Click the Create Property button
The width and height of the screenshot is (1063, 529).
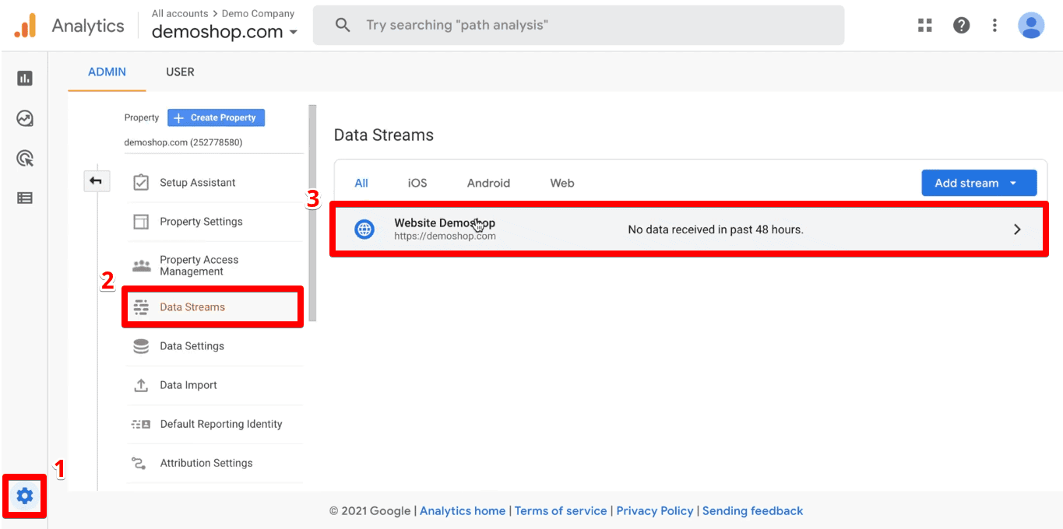216,117
